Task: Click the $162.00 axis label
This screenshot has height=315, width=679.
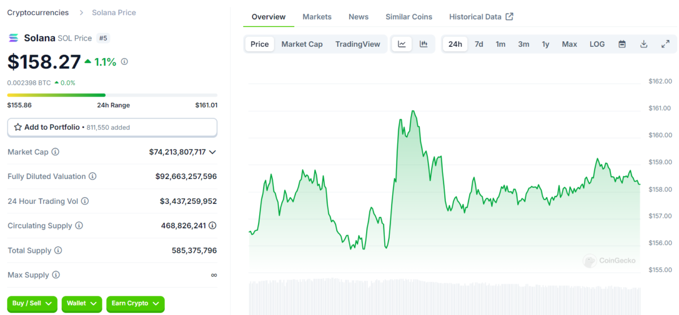Action: [x=660, y=81]
